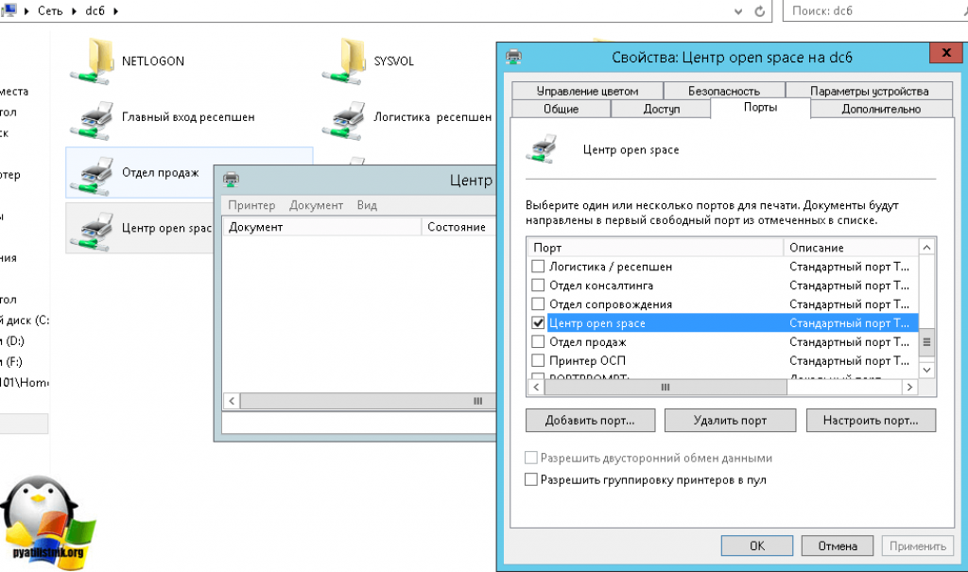968x572 pixels.
Task: Click the Применить button
Action: tap(917, 546)
